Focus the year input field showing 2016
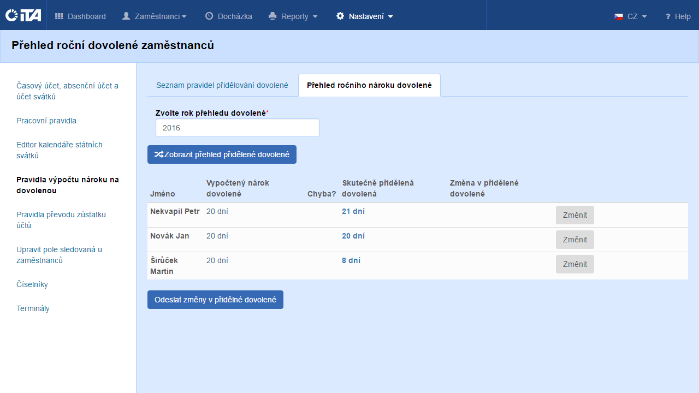This screenshot has height=393, width=699. click(x=237, y=128)
